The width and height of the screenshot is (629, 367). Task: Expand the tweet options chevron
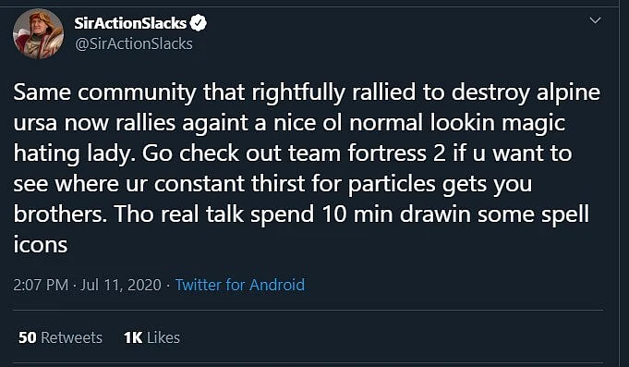596,20
